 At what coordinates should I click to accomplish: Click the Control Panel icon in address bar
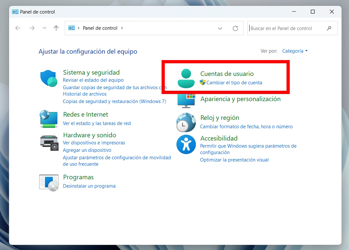(72, 28)
